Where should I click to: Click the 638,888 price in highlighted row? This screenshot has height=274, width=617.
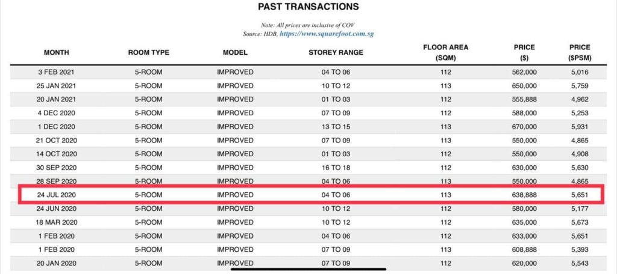tap(524, 195)
